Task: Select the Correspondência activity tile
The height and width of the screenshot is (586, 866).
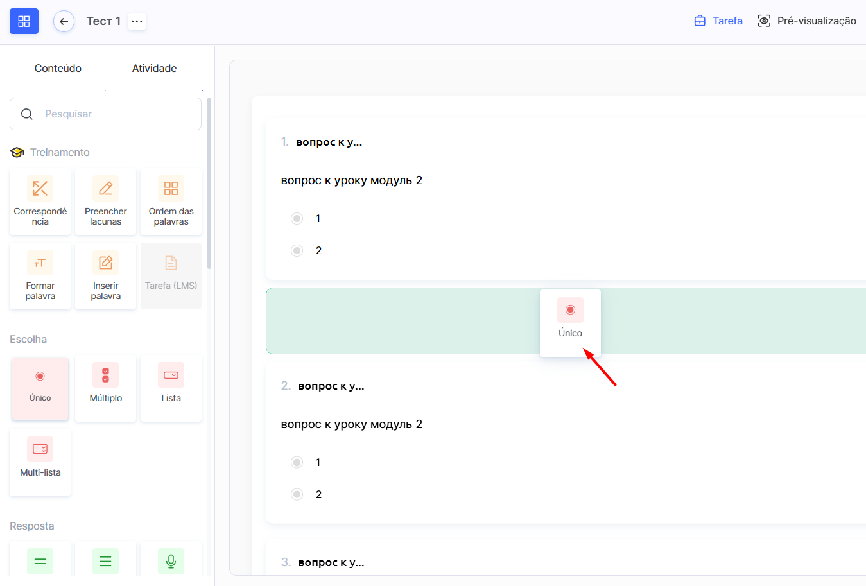Action: coord(40,202)
